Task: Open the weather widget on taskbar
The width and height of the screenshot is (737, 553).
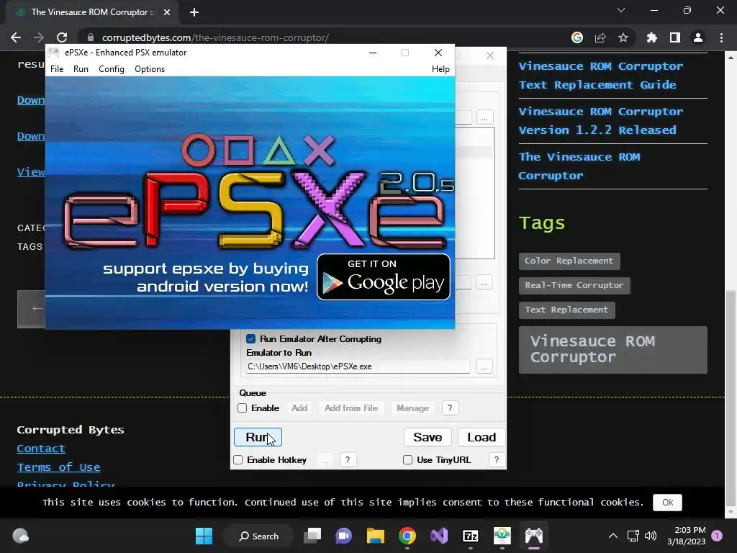Action: click(20, 536)
